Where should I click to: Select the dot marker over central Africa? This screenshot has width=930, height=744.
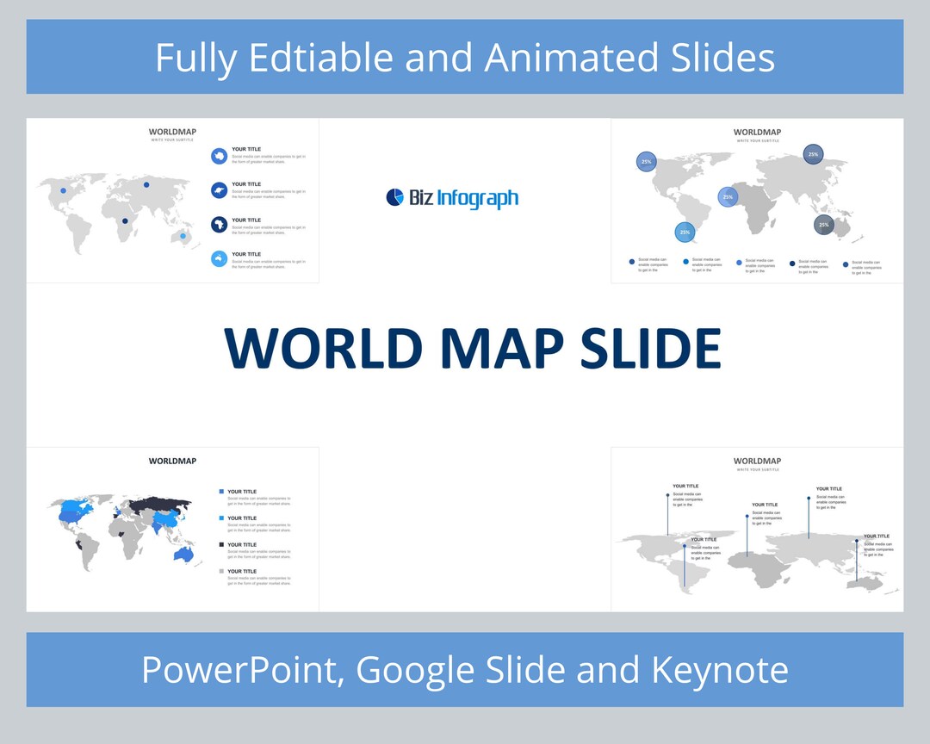[x=125, y=220]
